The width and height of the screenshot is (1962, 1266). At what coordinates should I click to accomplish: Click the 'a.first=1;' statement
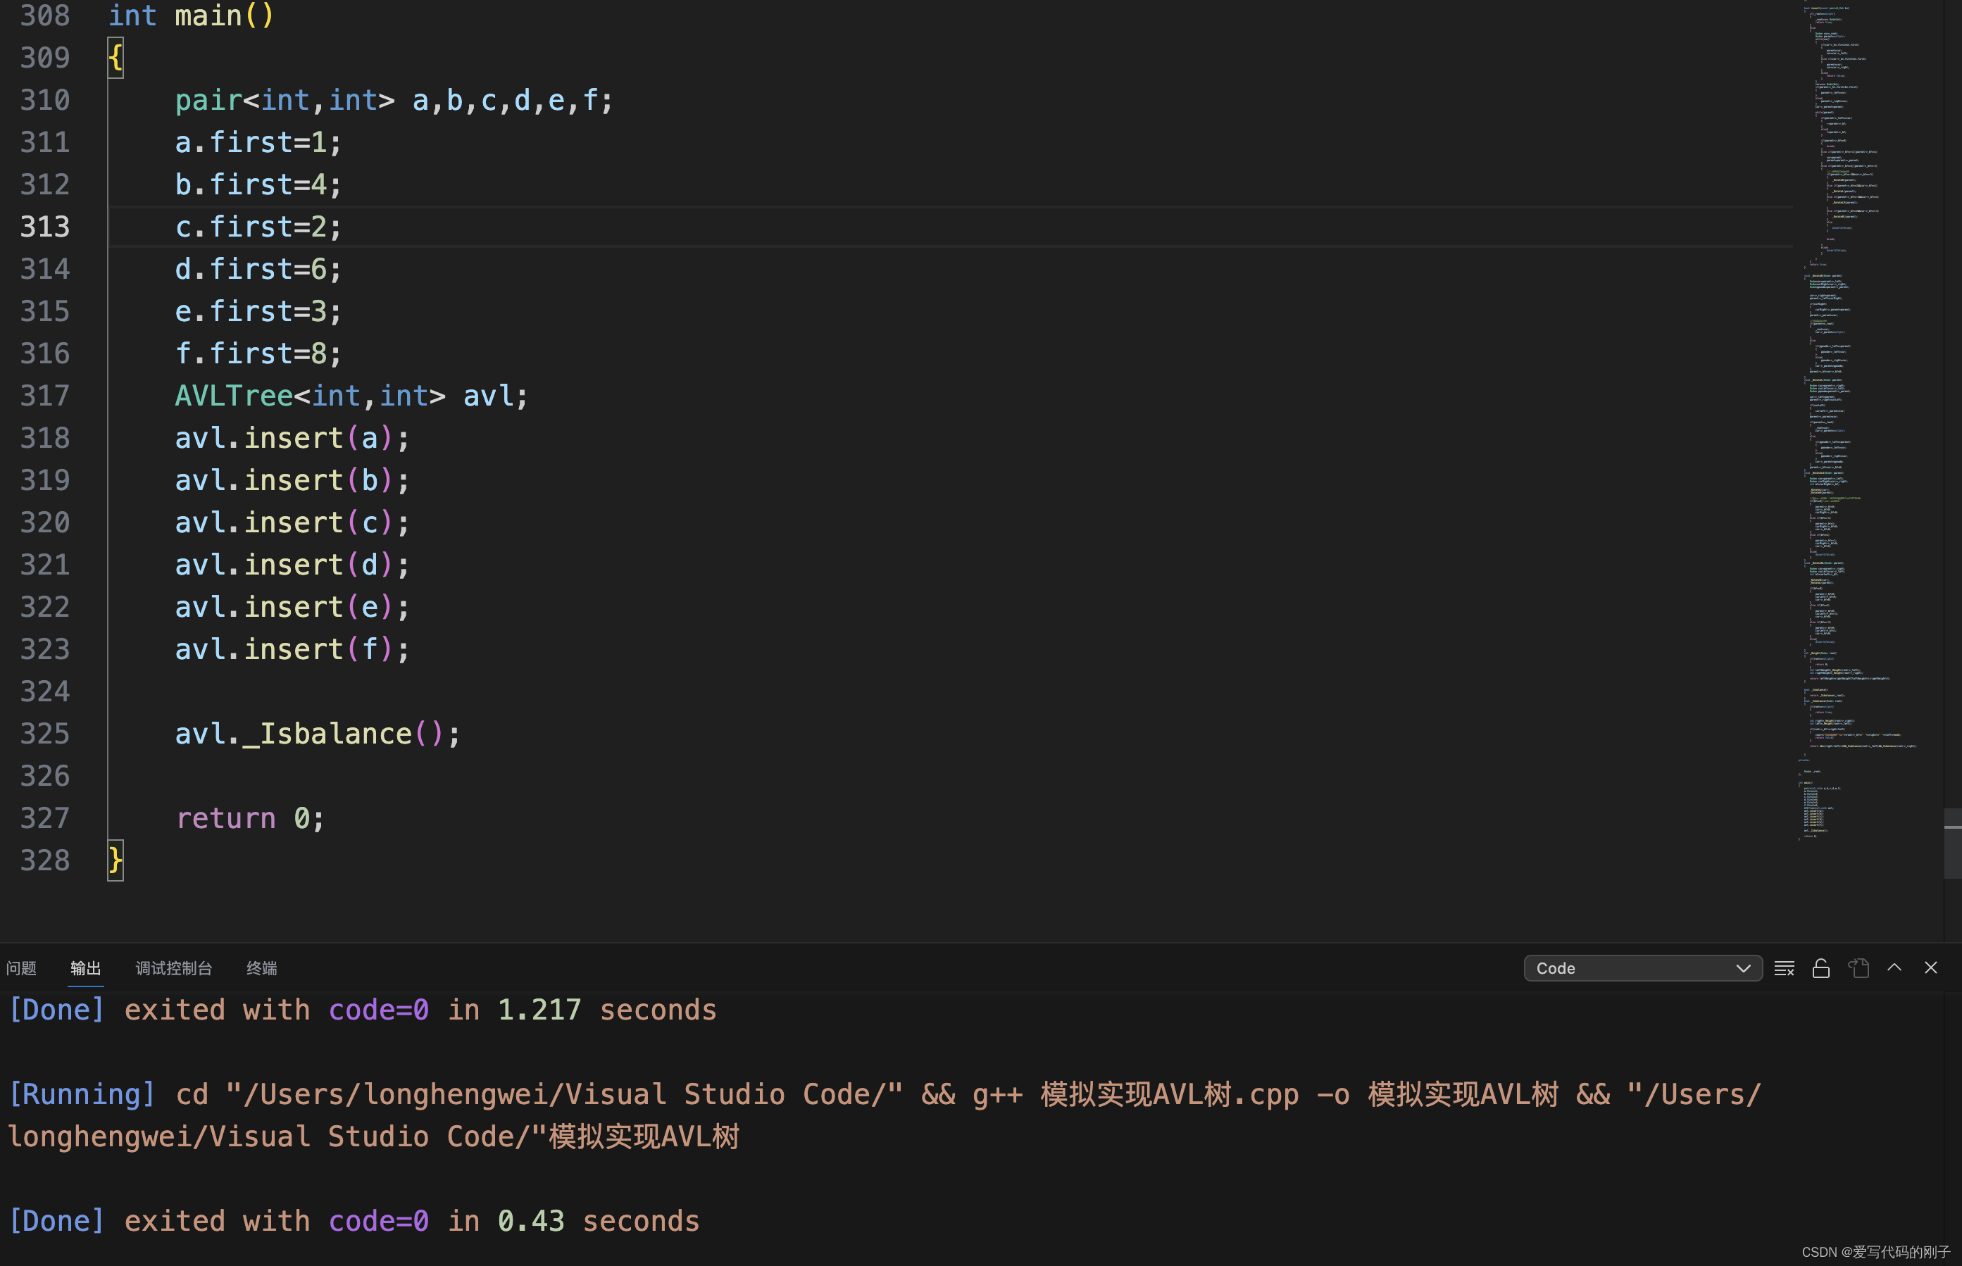258,142
